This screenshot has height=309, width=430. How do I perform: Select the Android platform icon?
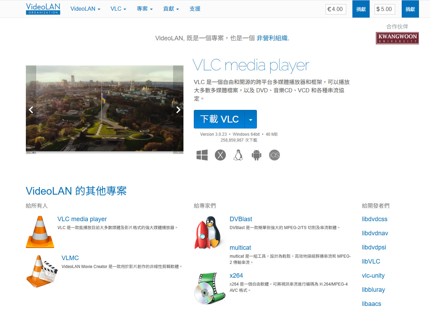[257, 155]
